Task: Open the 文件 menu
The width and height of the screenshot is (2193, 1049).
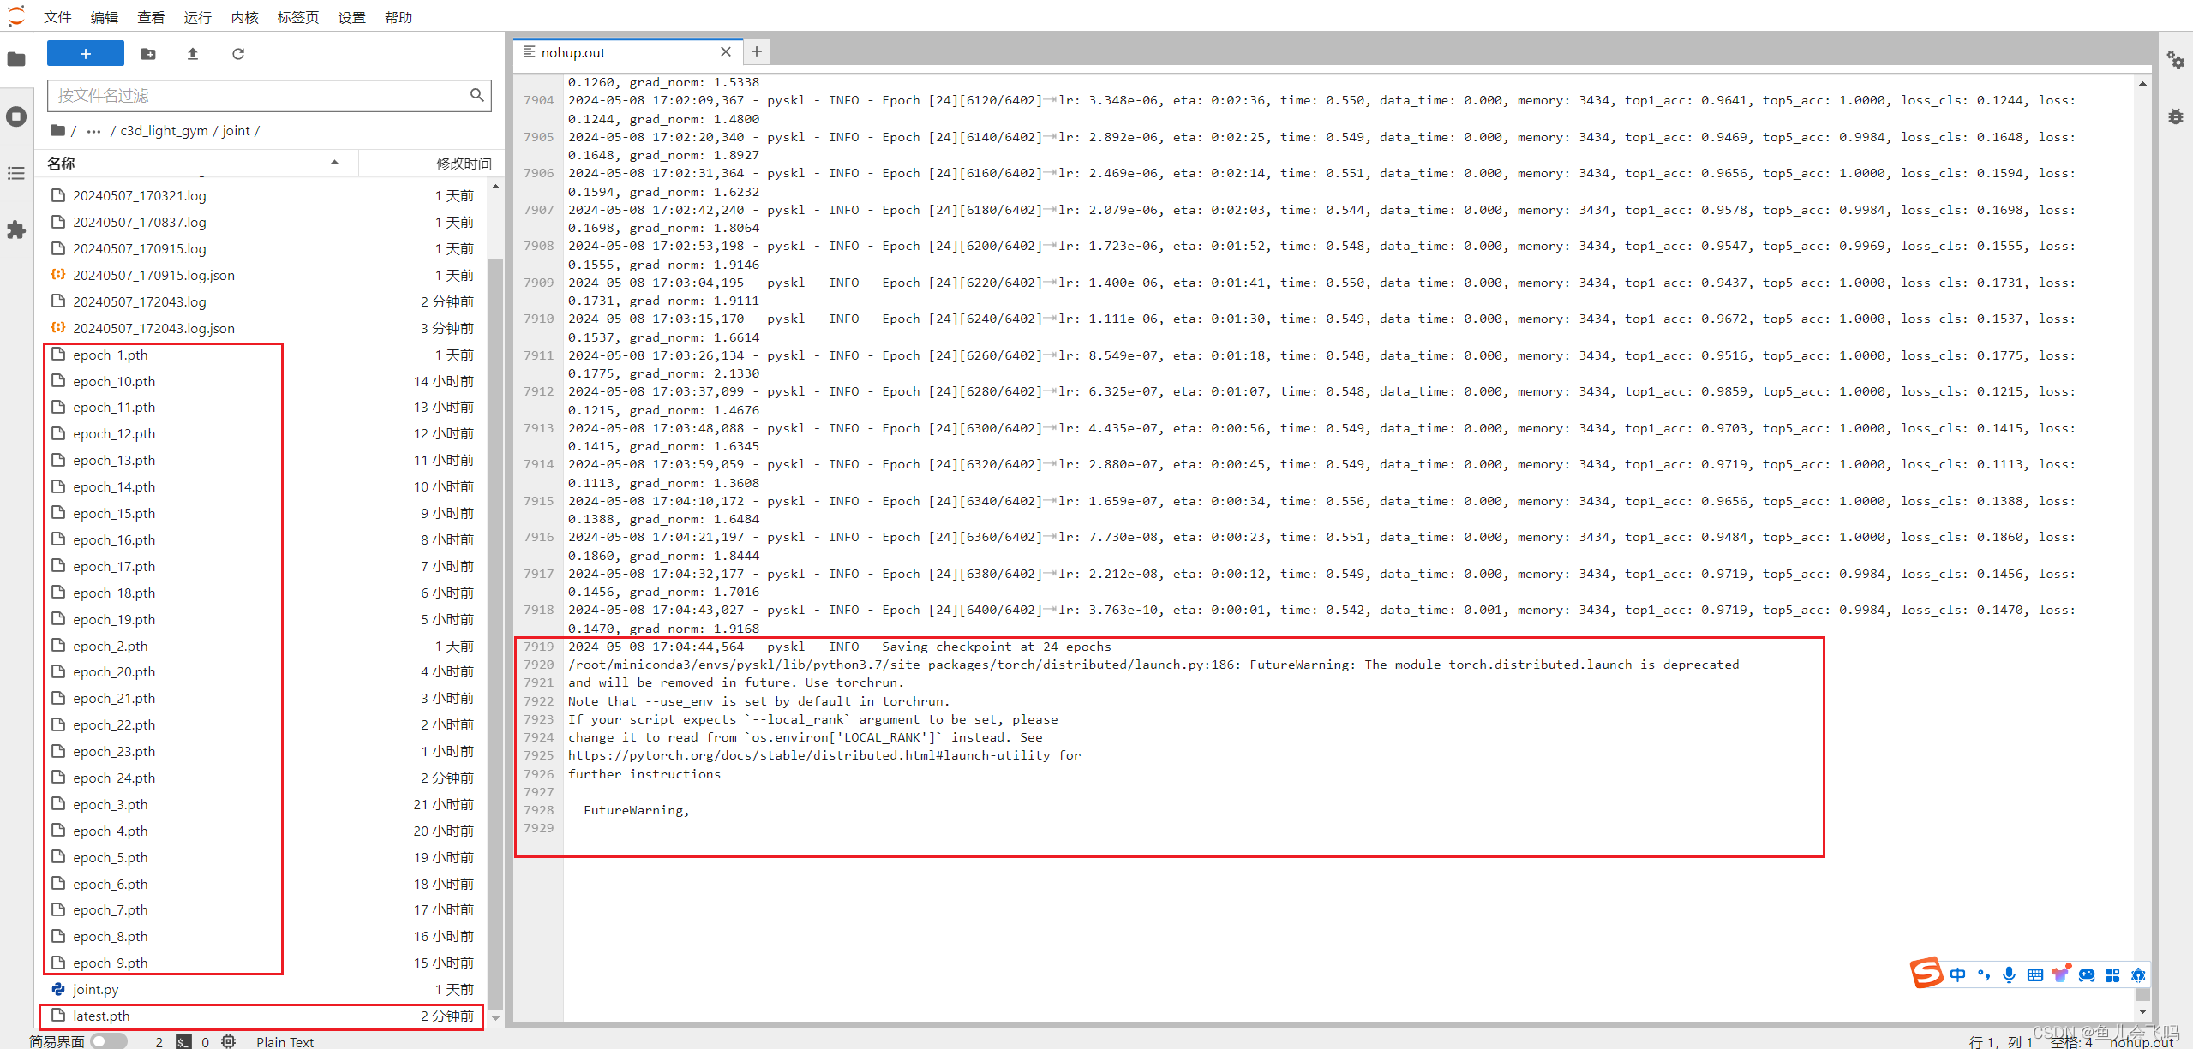Action: point(57,17)
